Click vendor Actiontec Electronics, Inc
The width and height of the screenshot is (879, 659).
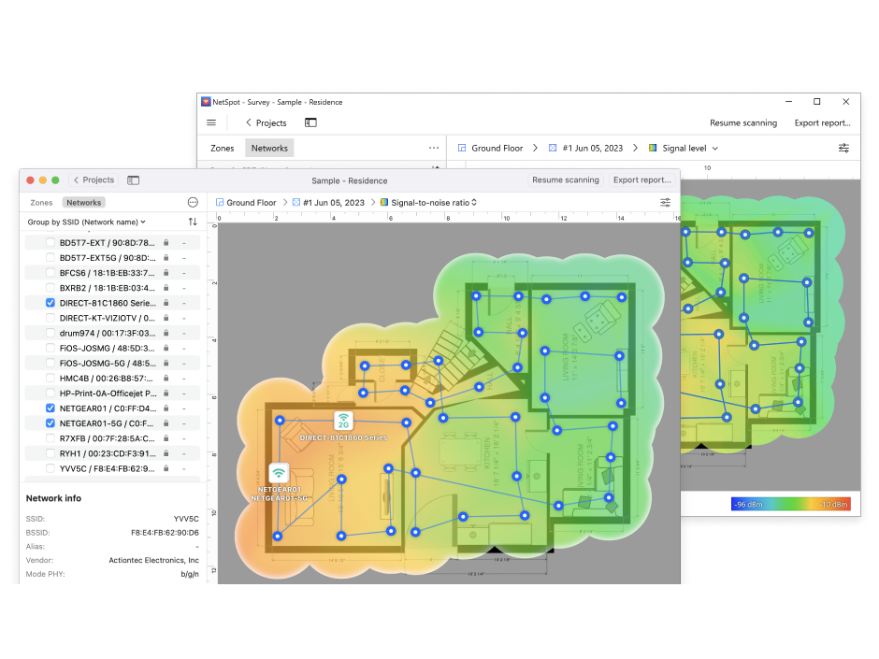(x=153, y=560)
